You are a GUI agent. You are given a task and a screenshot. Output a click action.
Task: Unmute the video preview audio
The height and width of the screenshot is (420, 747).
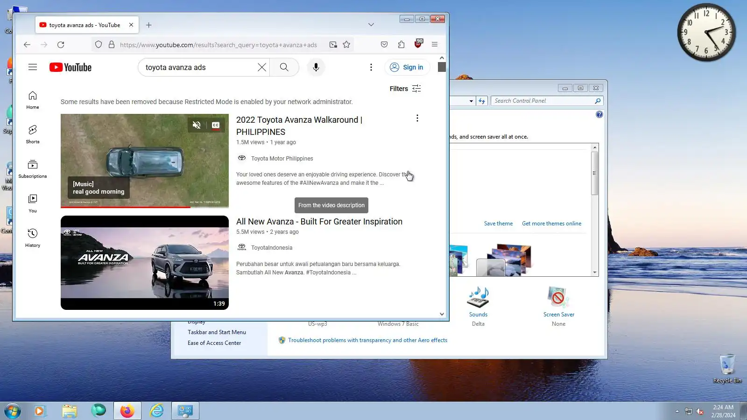coord(197,125)
